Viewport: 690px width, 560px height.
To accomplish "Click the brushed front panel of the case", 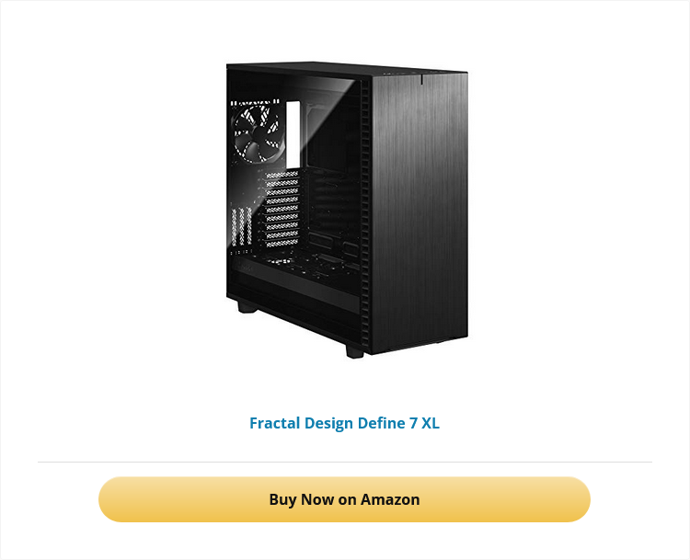I will 420,211.
